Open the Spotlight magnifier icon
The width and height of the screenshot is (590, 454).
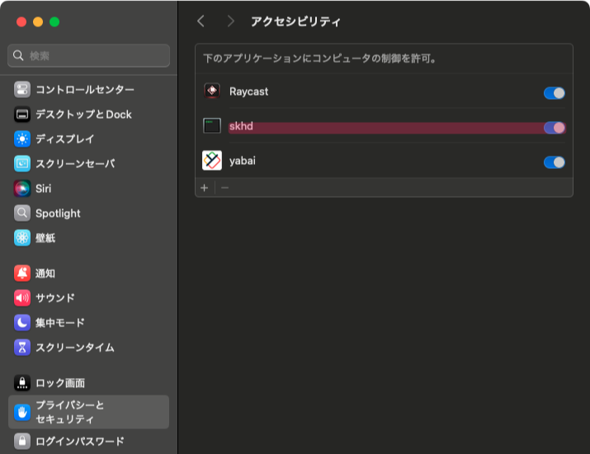click(22, 213)
